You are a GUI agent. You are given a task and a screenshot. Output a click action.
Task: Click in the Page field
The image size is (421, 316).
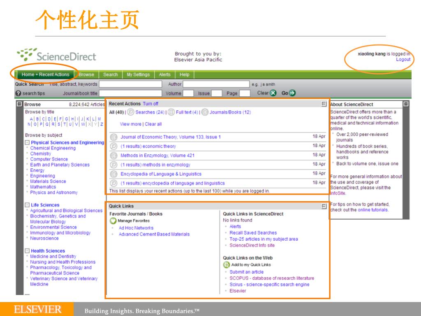(245, 93)
